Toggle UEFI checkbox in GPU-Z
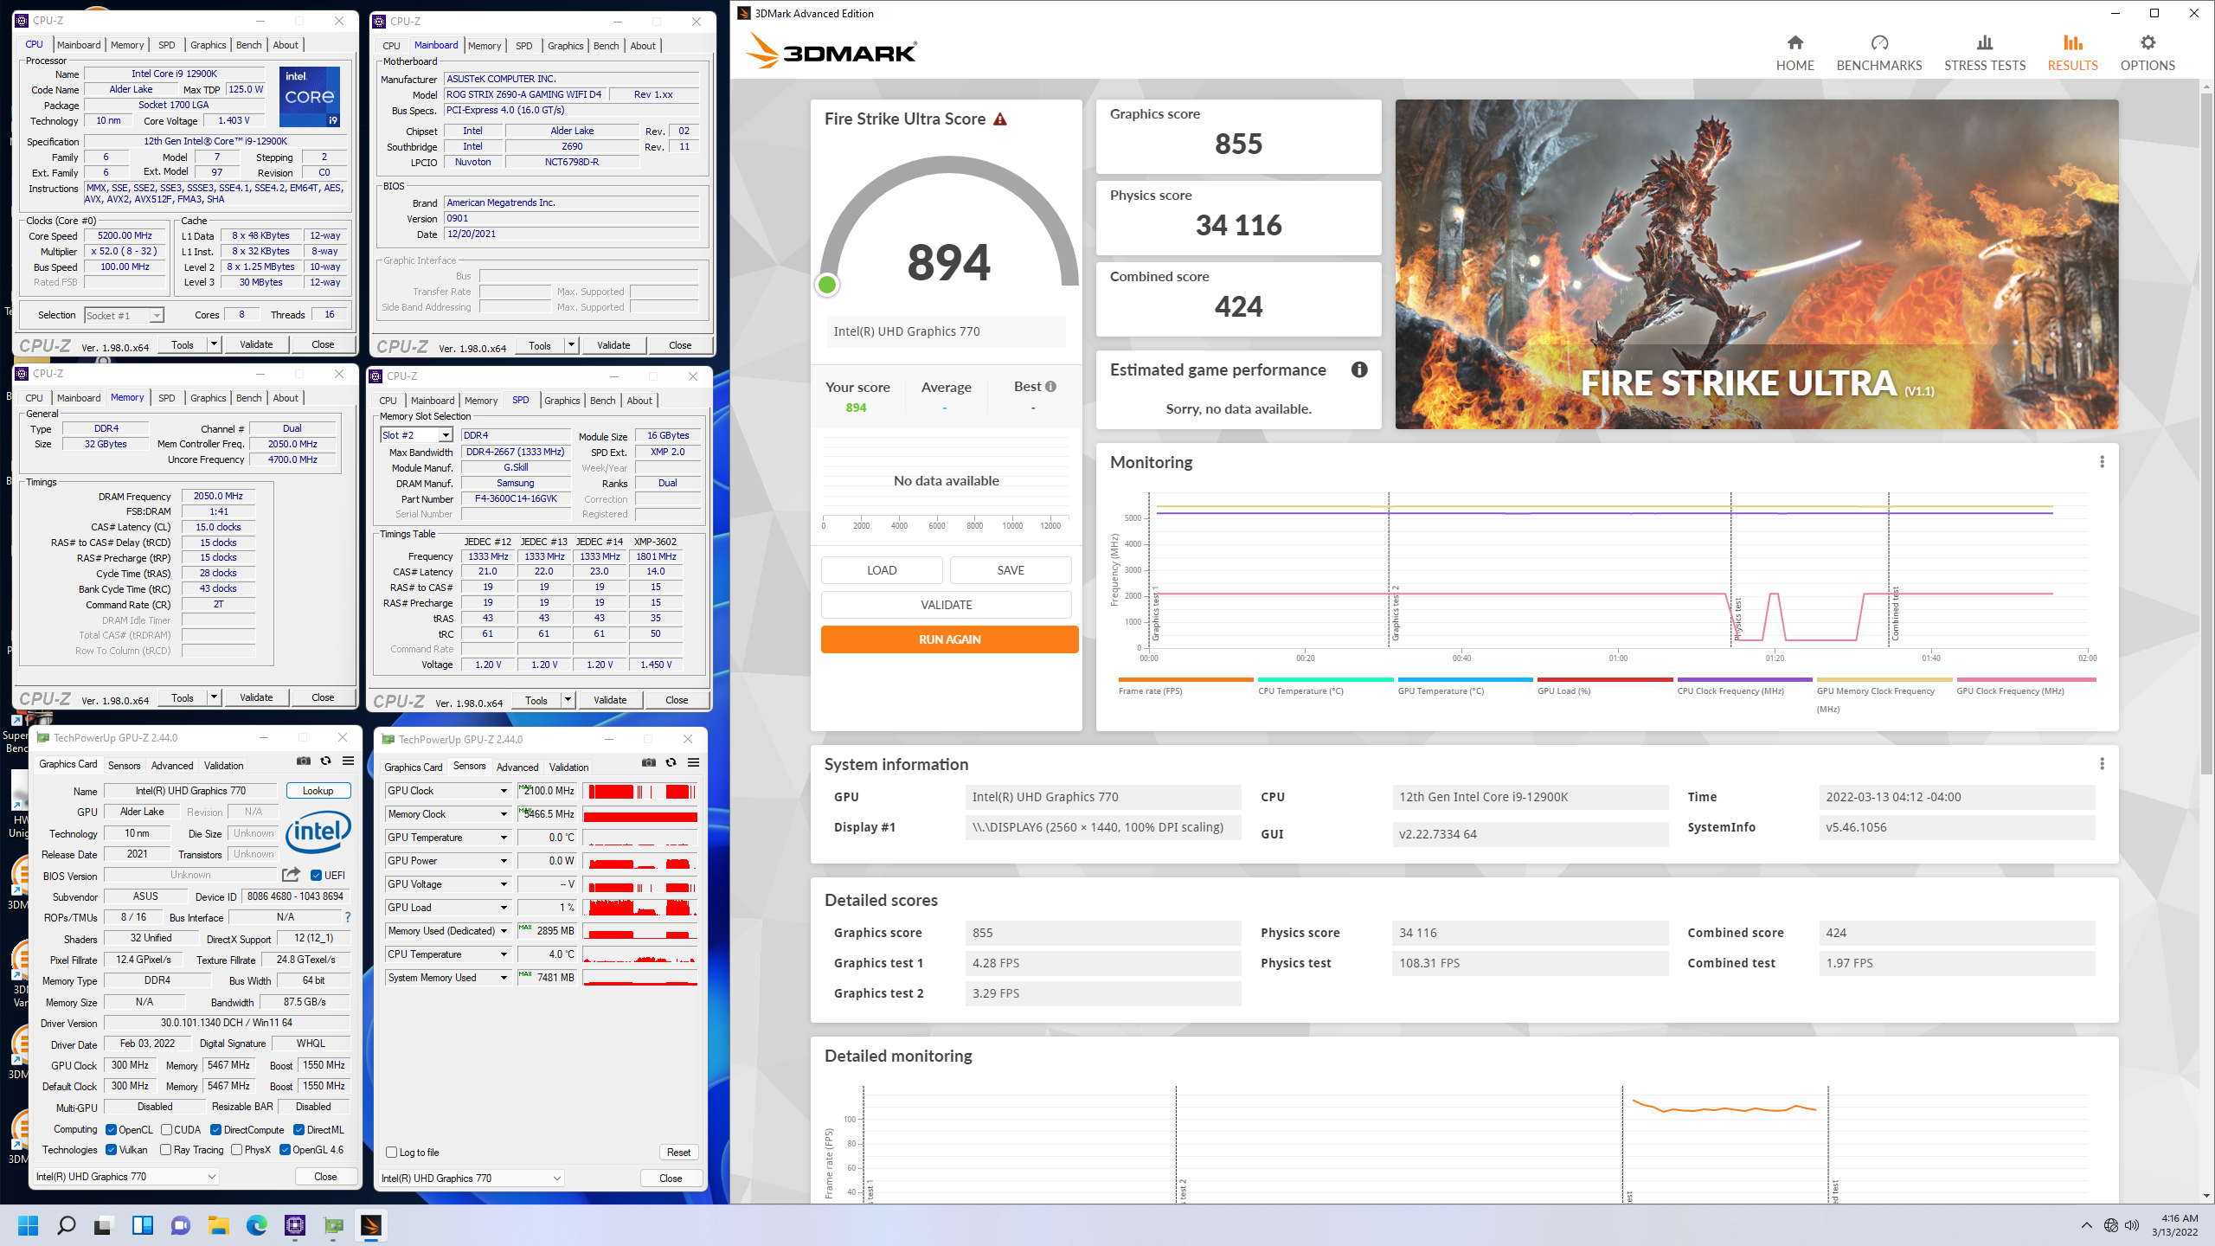The height and width of the screenshot is (1246, 2215). coord(316,876)
